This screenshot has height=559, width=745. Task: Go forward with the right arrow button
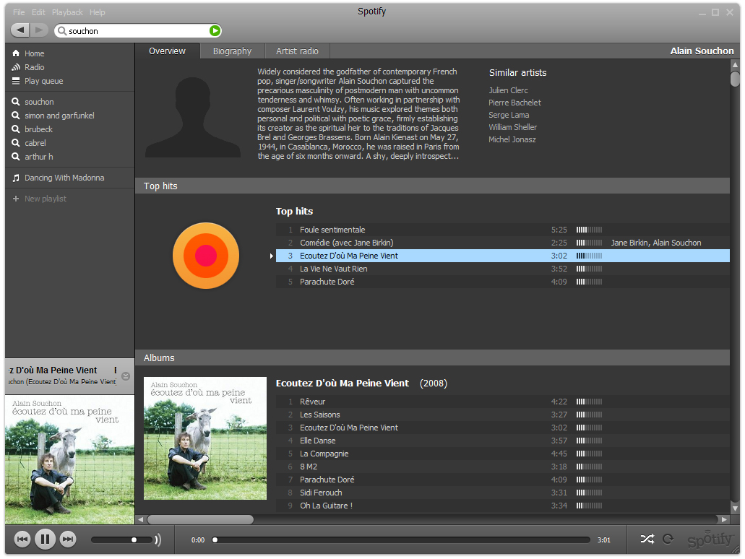[39, 30]
